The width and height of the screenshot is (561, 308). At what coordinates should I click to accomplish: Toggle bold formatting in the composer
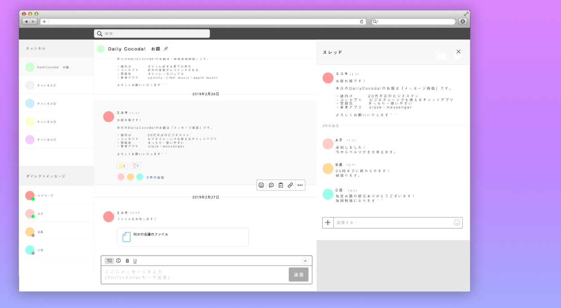127,260
